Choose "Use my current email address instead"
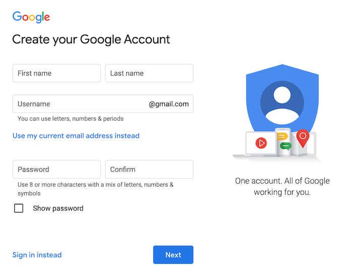This screenshot has height=276, width=343. pyautogui.click(x=76, y=136)
